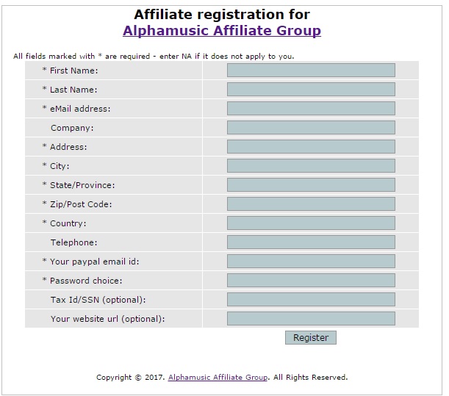Select the Password choice field

pos(311,281)
